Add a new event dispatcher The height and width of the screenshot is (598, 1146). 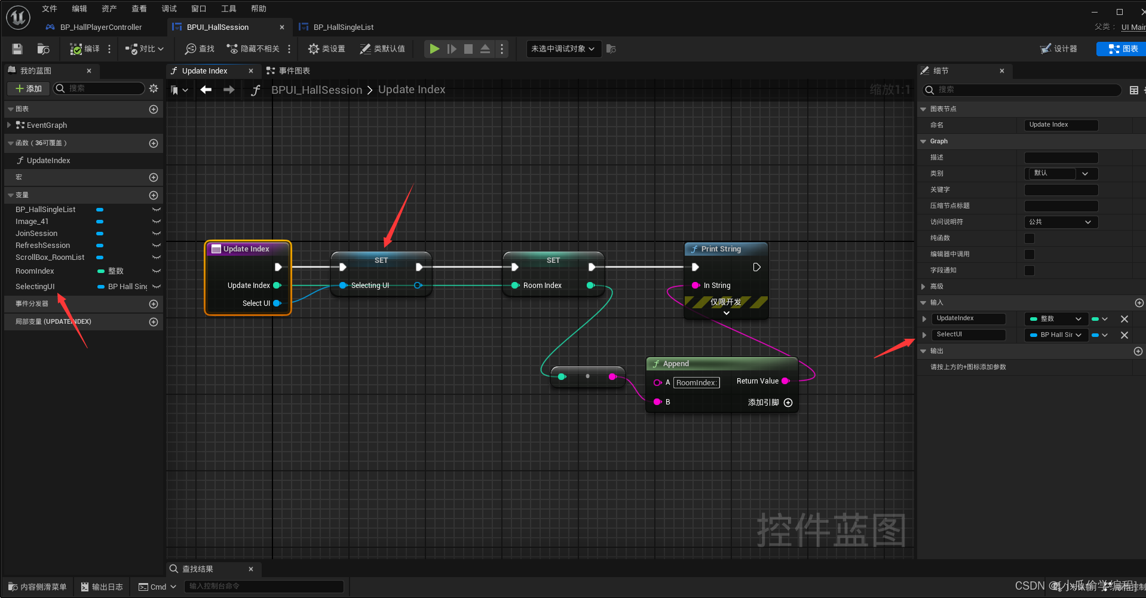(x=154, y=304)
